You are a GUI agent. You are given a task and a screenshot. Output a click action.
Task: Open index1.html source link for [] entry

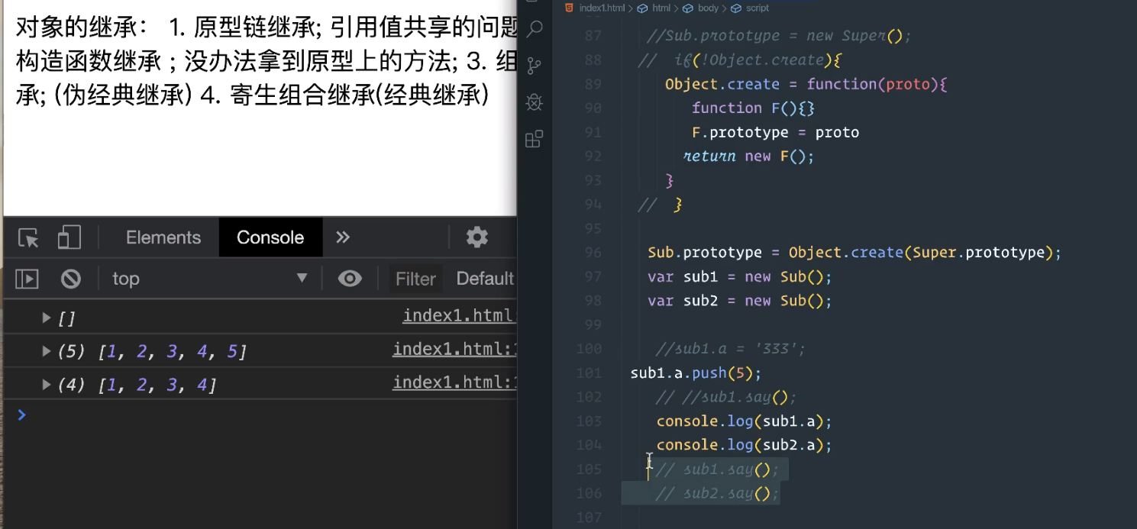(460, 315)
